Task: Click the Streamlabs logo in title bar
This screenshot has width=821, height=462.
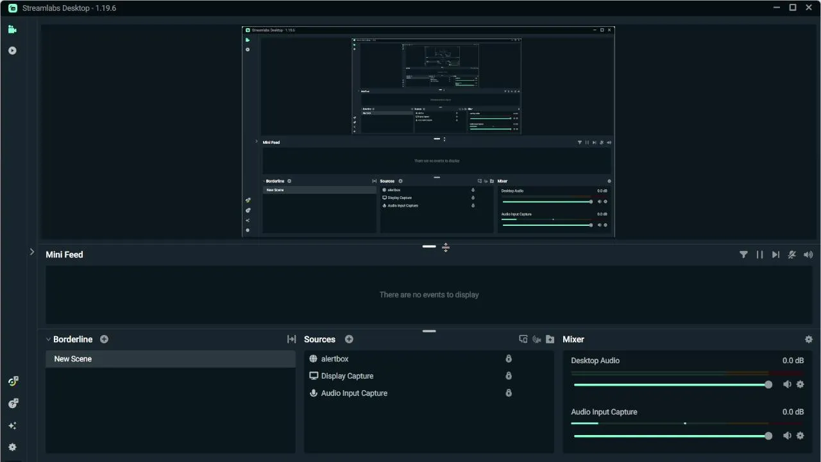Action: pyautogui.click(x=13, y=8)
